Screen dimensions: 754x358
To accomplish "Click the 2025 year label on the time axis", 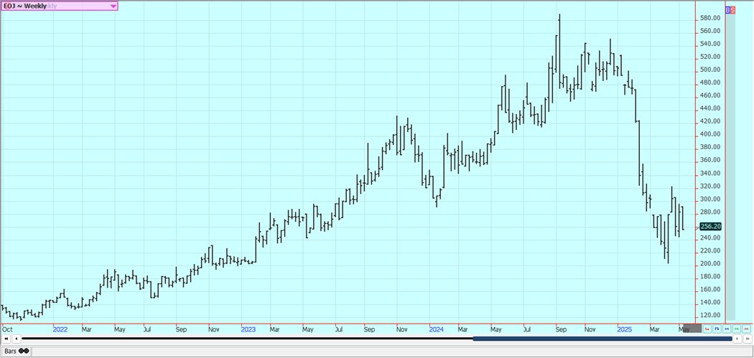I will click(x=624, y=329).
